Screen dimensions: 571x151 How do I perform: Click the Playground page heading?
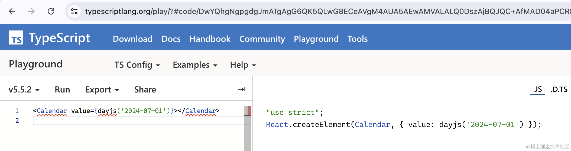point(36,64)
